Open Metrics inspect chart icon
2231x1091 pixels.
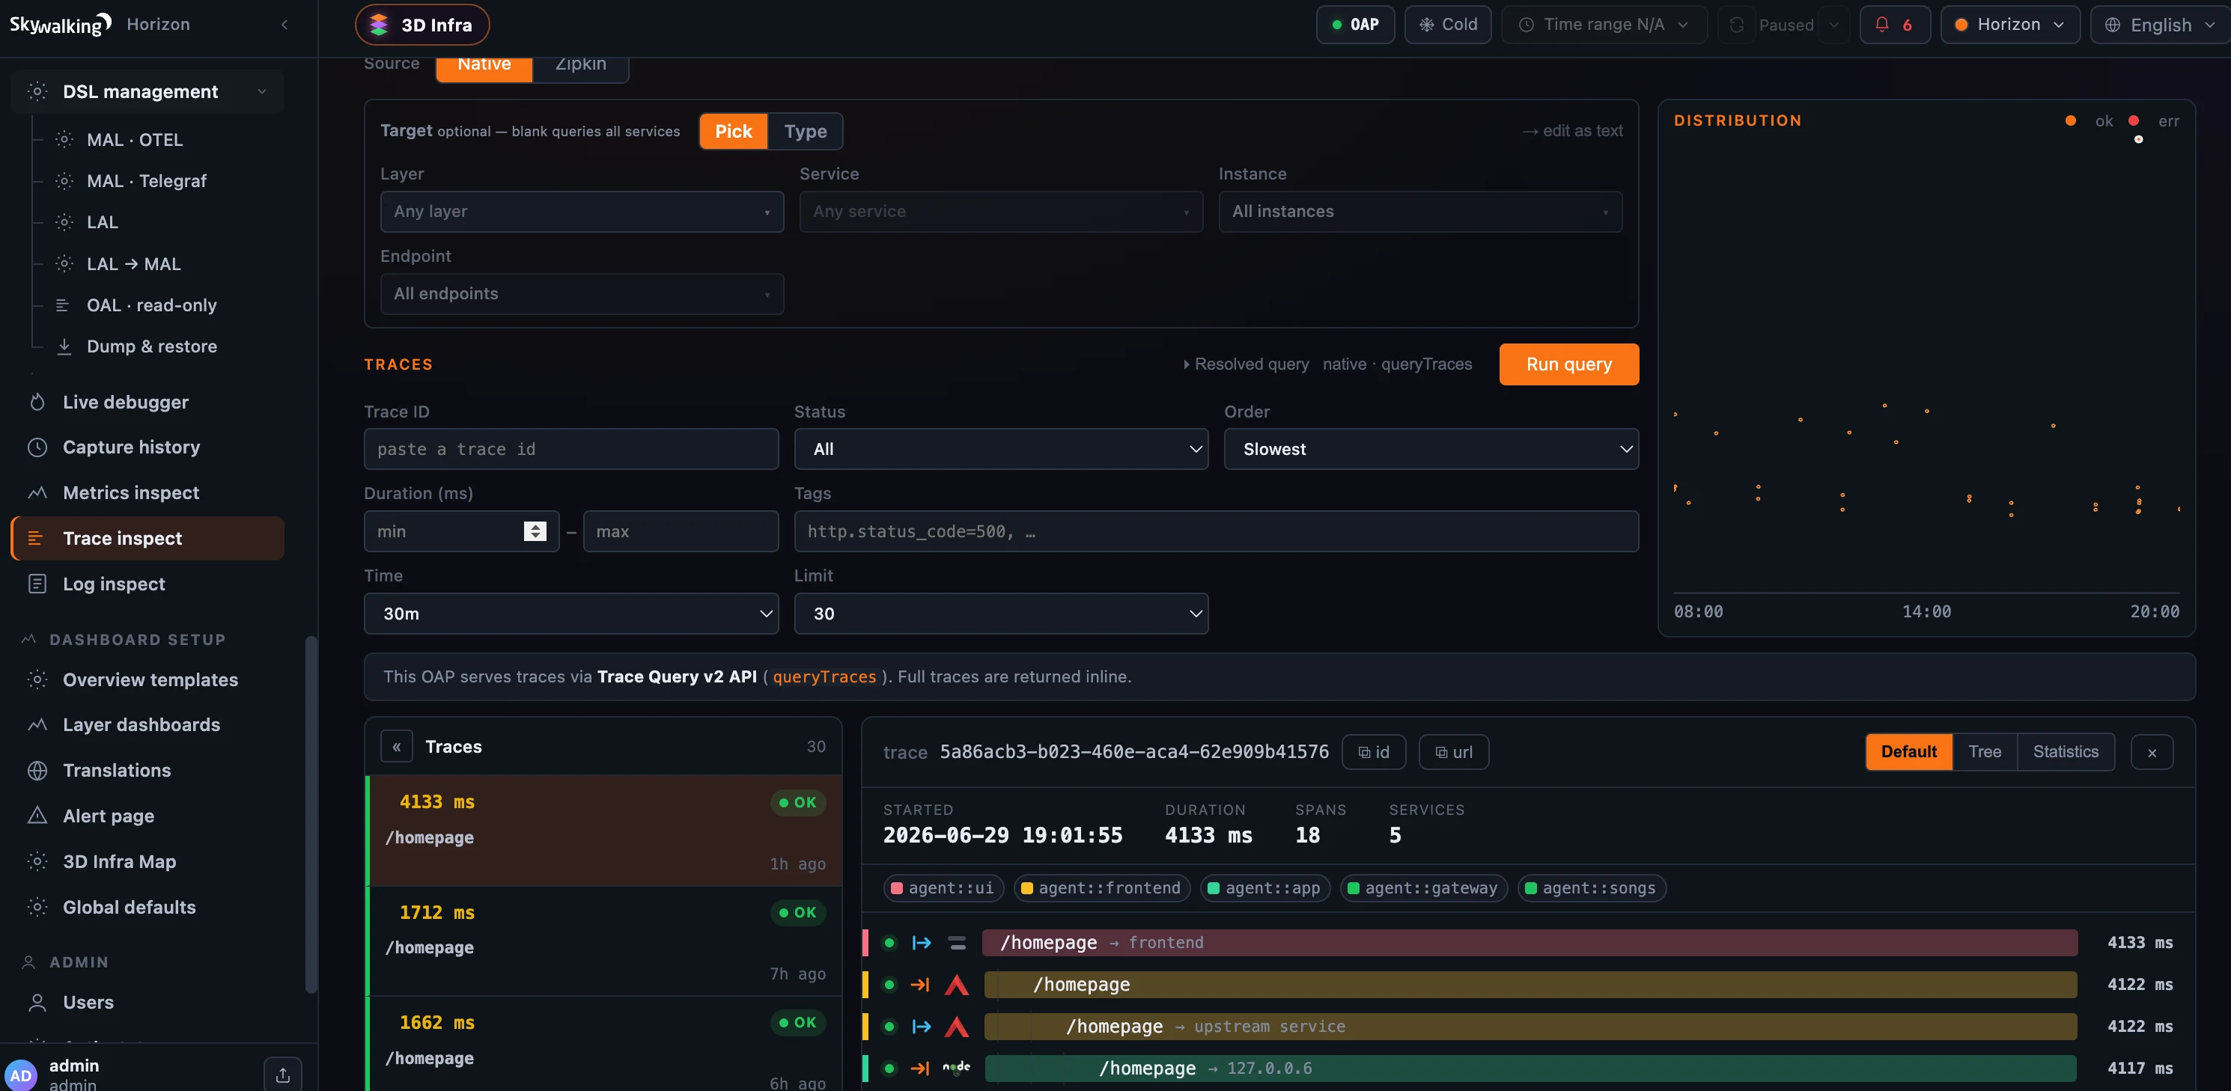37,492
